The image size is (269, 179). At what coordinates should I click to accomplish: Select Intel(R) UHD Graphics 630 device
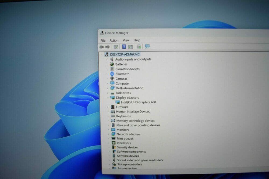pos(138,102)
